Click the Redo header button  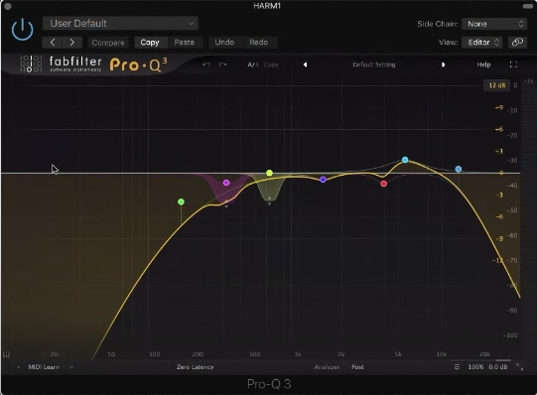pos(258,43)
